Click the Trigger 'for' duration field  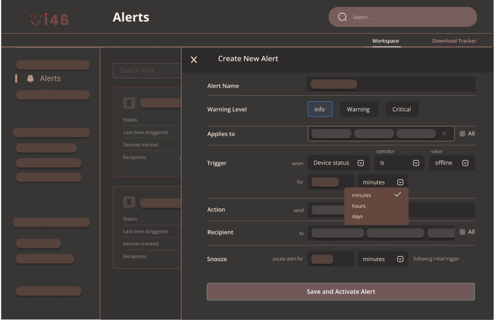pos(330,182)
